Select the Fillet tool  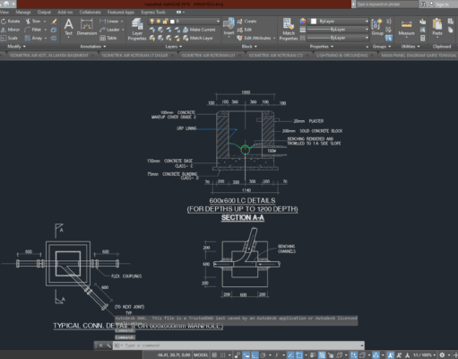(33, 30)
